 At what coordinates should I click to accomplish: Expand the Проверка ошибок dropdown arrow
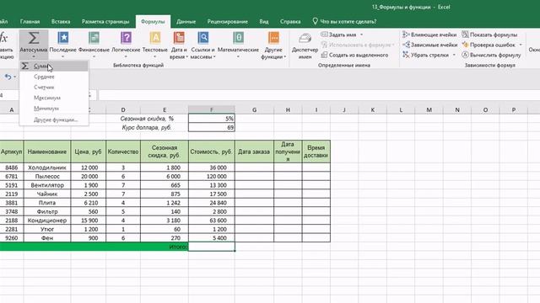[521, 45]
